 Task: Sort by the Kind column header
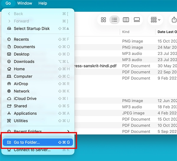[x=126, y=32]
